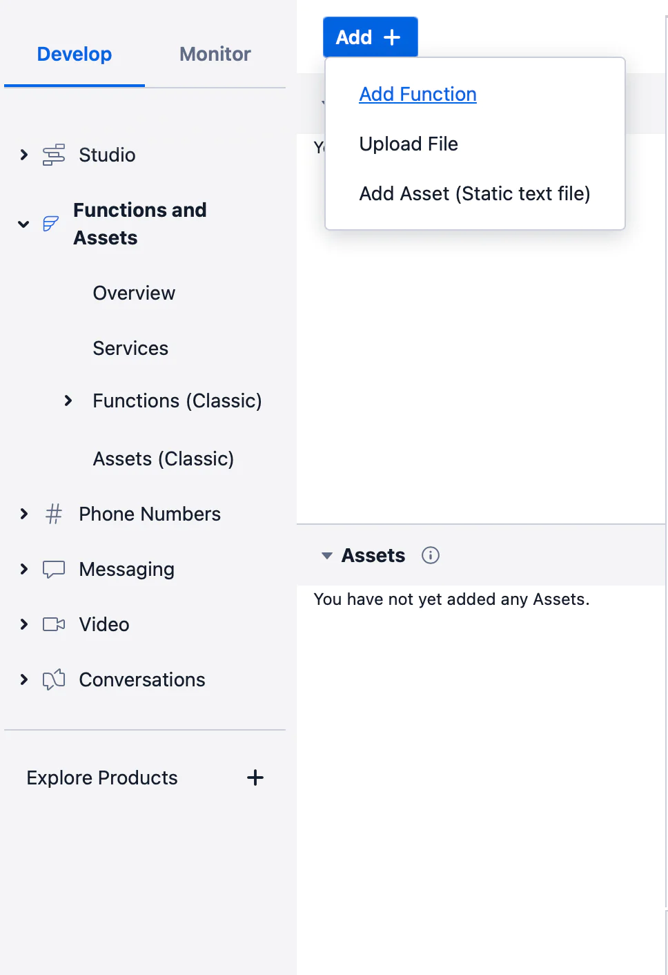Expand the Phone Numbers chevron
This screenshot has height=975, width=668.
[23, 514]
